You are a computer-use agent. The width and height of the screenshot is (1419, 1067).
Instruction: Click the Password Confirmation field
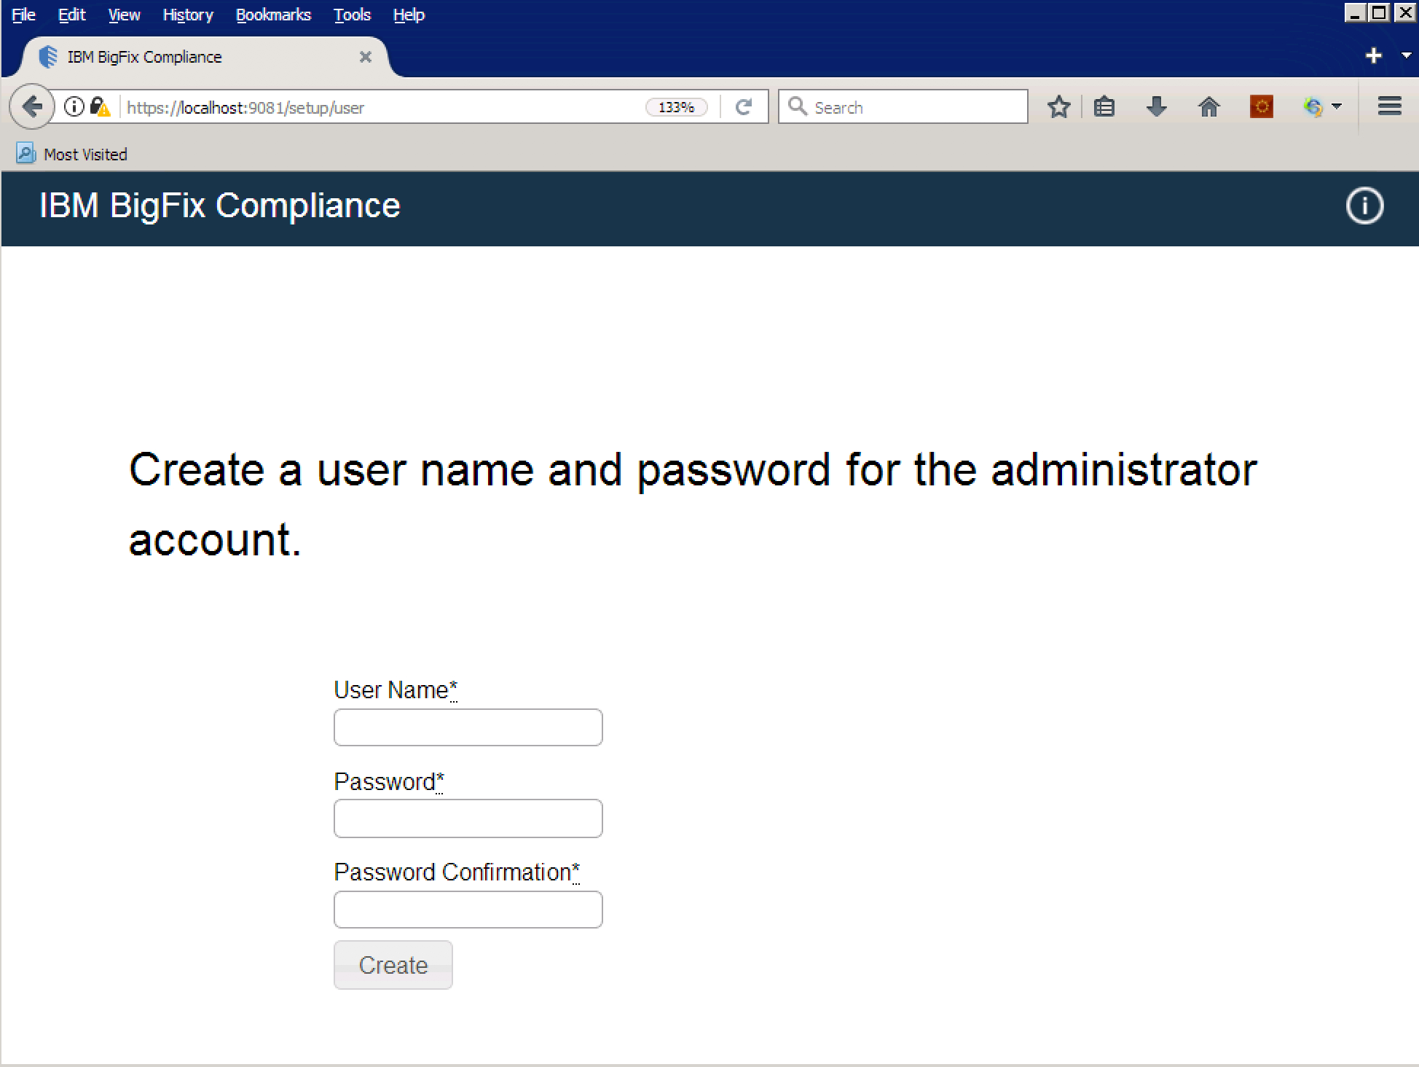(468, 910)
